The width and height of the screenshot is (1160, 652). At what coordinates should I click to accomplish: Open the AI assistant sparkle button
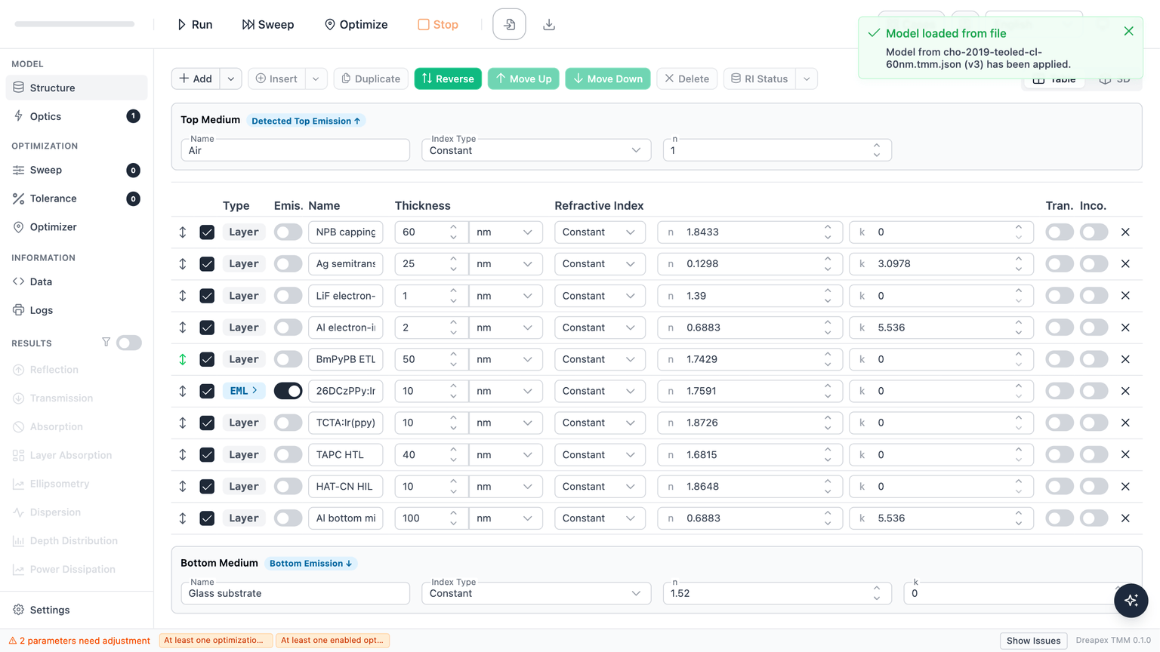(x=1131, y=601)
